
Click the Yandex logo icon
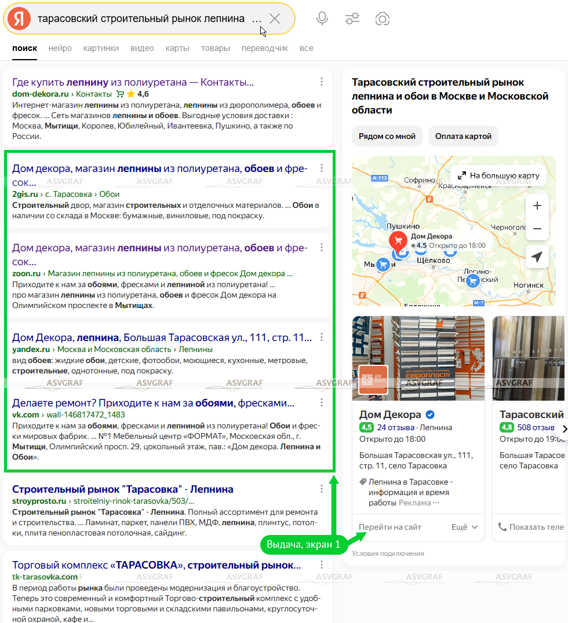[19, 19]
